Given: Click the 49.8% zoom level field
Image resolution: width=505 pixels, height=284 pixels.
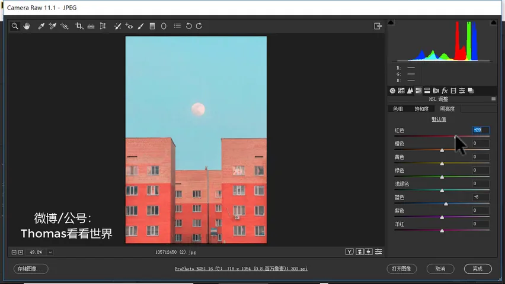Looking at the screenshot, I should (x=36, y=252).
